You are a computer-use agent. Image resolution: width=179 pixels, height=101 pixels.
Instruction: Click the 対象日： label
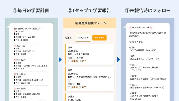pos(69,38)
